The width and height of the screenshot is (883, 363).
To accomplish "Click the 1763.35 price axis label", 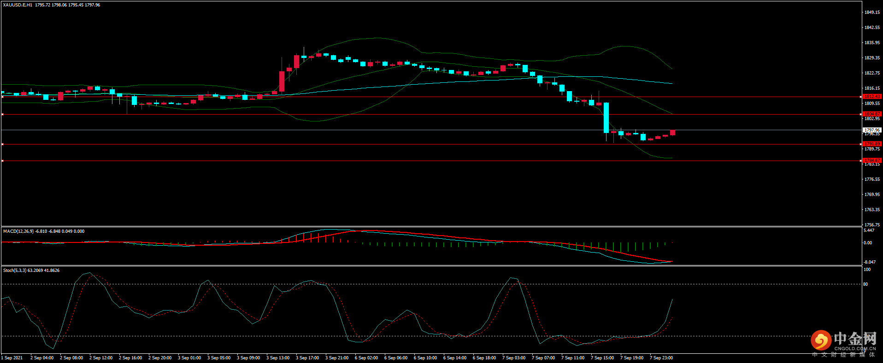I will coord(872,210).
